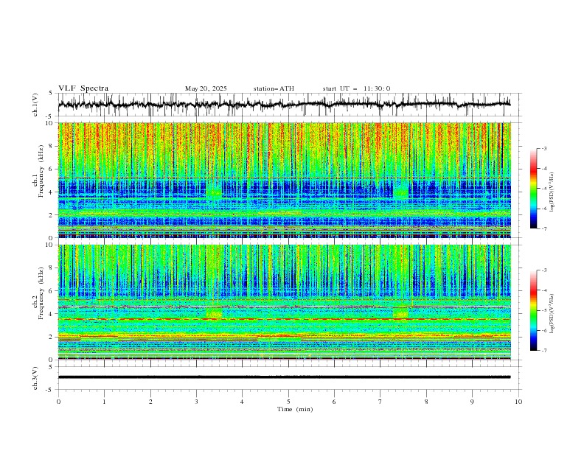Click time axis tick label '5'
The height and width of the screenshot is (451, 584).
(288, 402)
